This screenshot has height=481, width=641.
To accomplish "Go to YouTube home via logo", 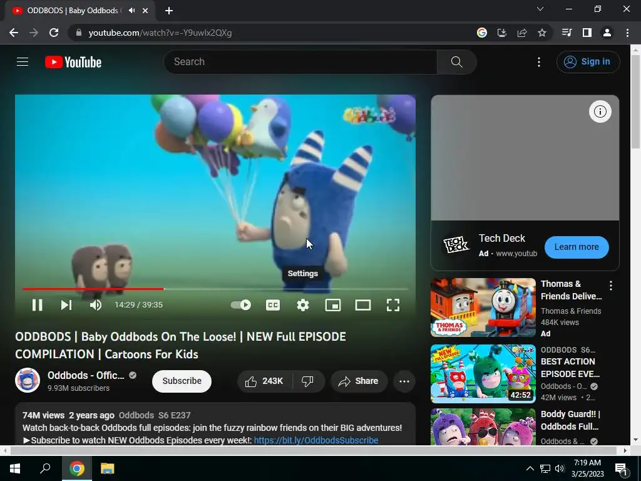I will click(73, 62).
